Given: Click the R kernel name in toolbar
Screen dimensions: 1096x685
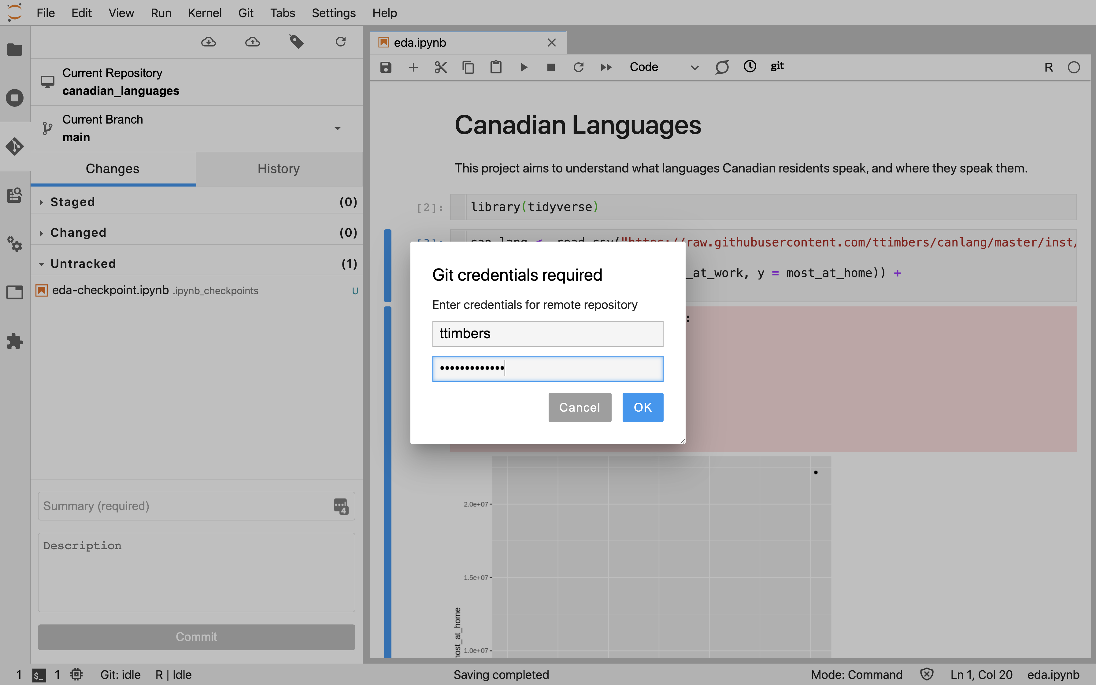Looking at the screenshot, I should (x=1048, y=68).
